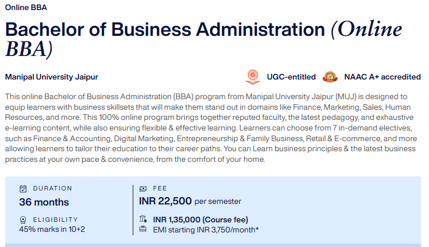Click the Bachelor of Business Administration heading
The height and width of the screenshot is (247, 429).
[x=203, y=39]
